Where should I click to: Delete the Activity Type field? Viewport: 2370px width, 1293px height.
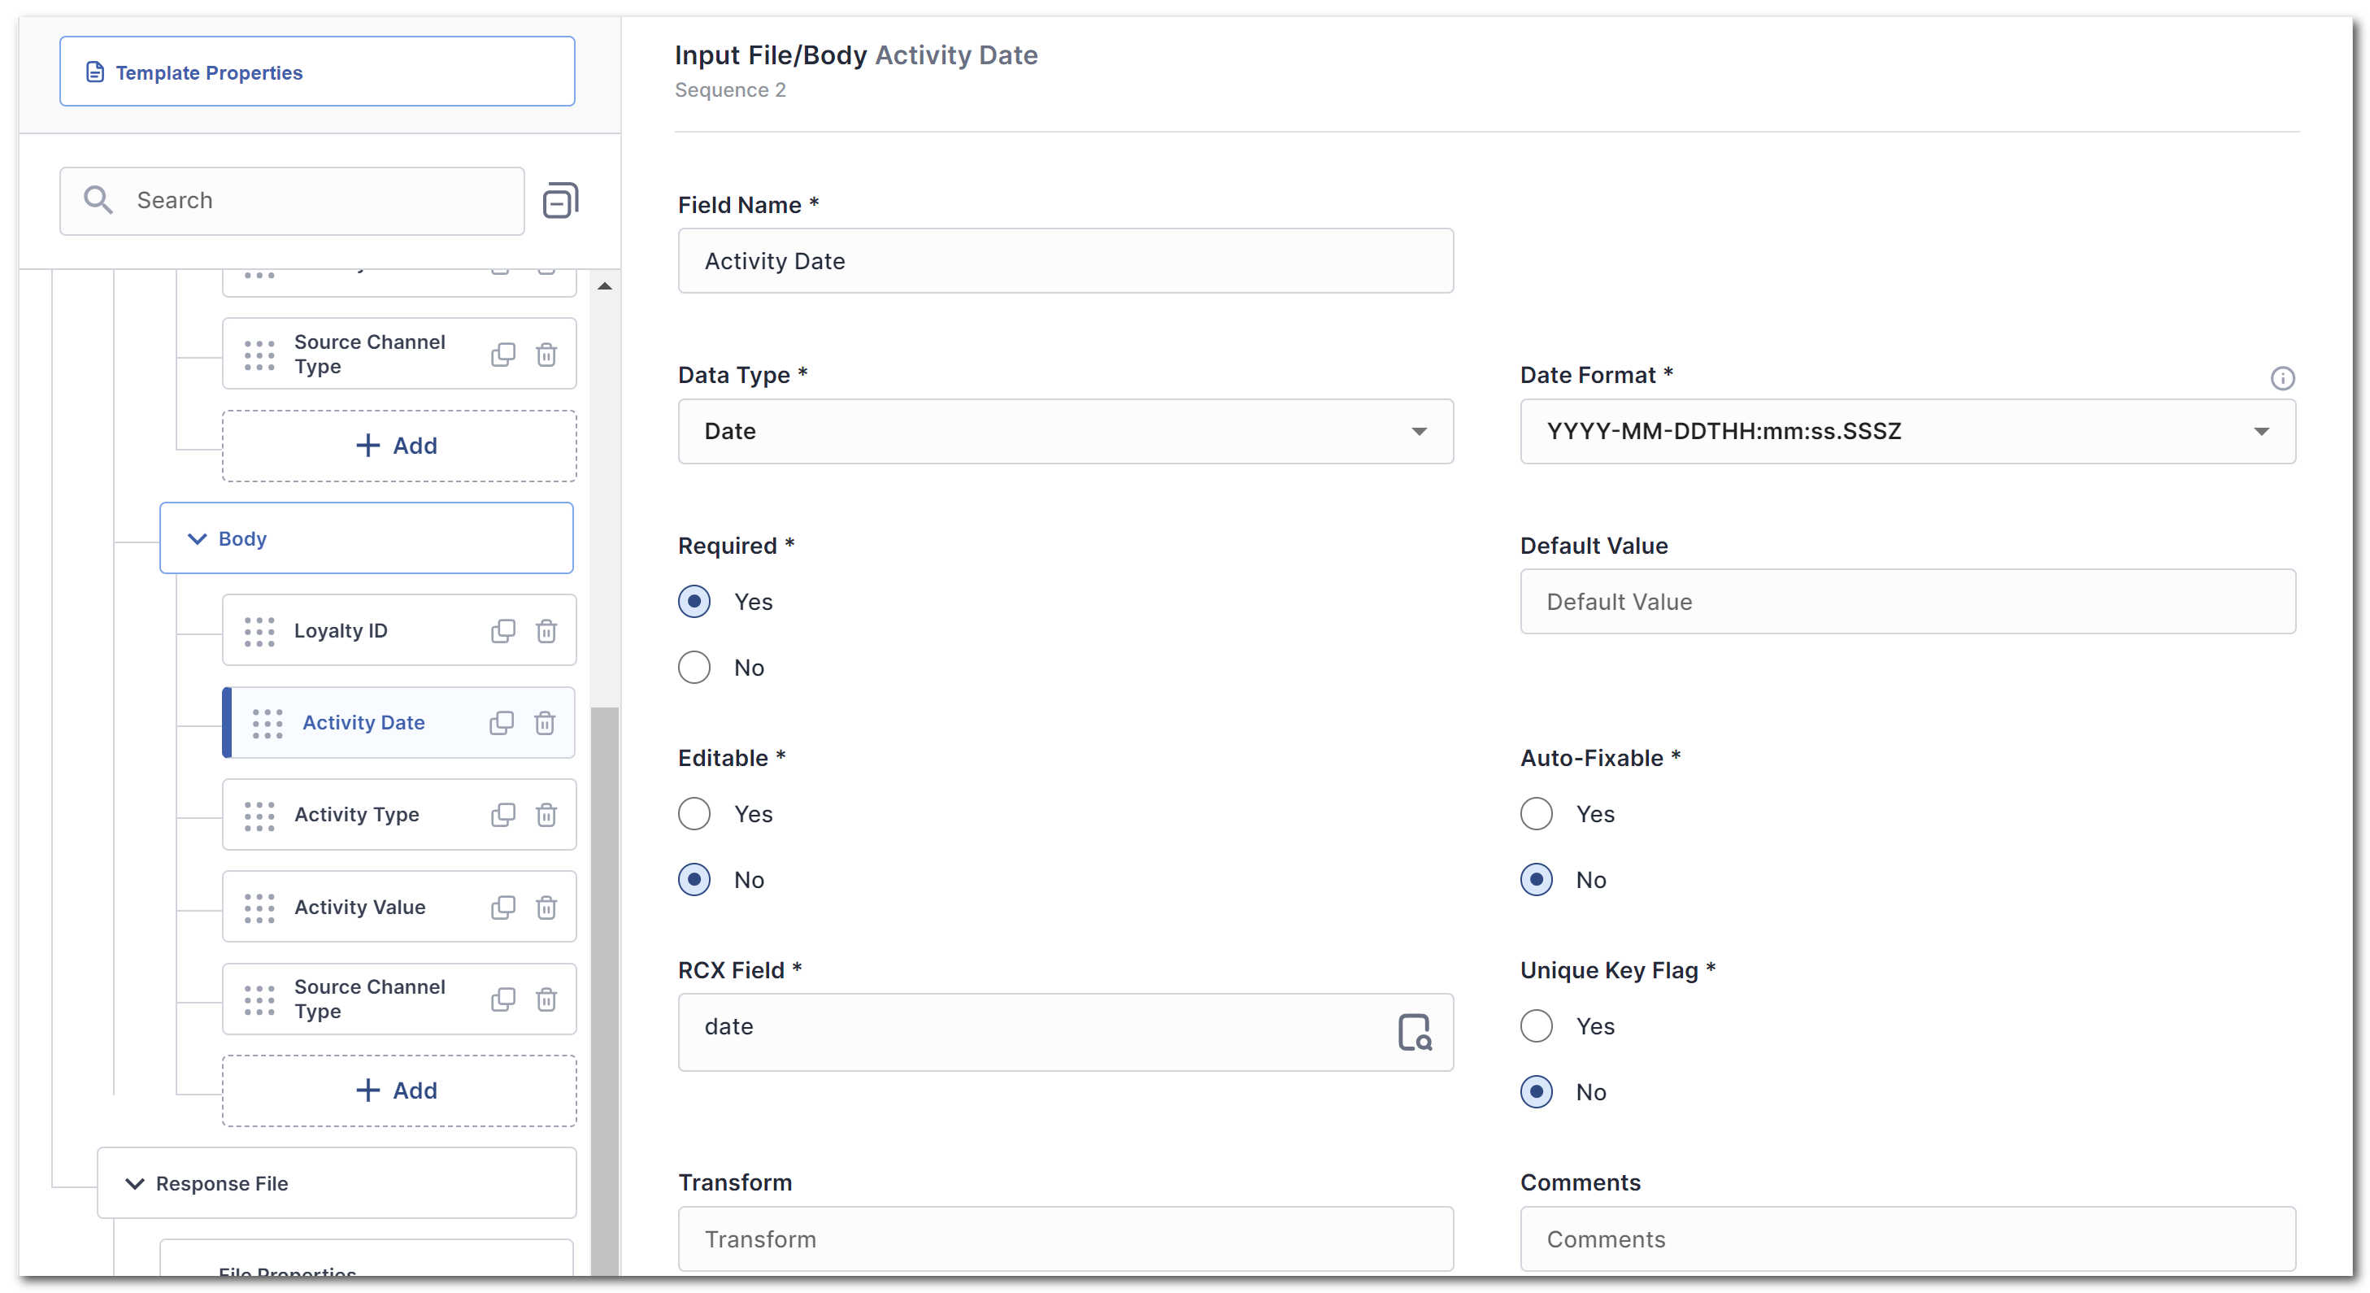[x=546, y=816]
